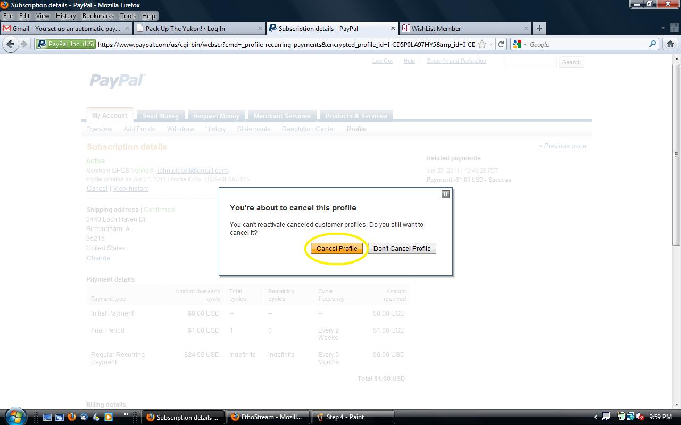
Task: Click the PayPal Log Out link
Action: pyautogui.click(x=383, y=61)
